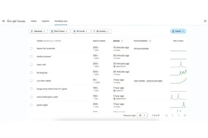Click the kapan hari pramuka breakdown link
208x138 pixels.
coord(141,49)
